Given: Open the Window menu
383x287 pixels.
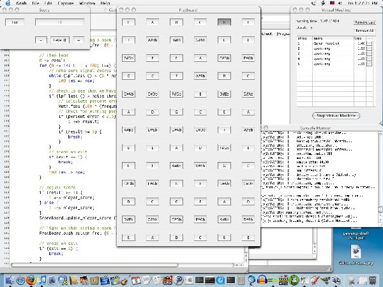Looking at the screenshot, I should point(87,3).
